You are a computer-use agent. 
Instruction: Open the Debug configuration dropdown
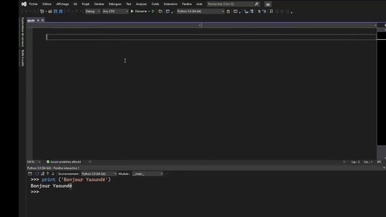coord(92,11)
